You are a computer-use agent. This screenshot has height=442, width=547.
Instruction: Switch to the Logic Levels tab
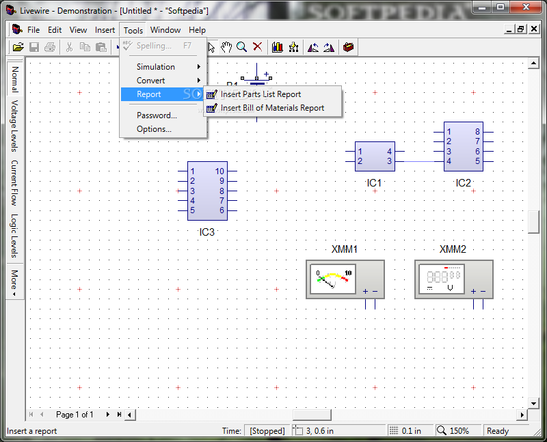[14, 236]
